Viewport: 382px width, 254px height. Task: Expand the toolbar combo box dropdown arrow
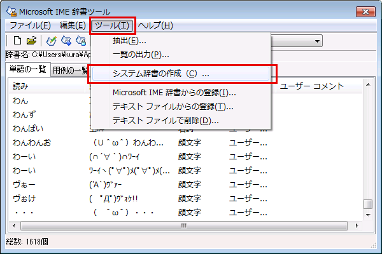[317, 41]
